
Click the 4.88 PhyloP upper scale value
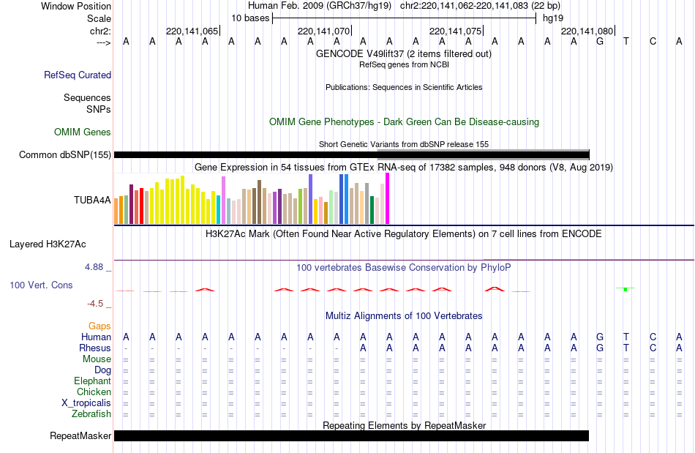click(94, 267)
